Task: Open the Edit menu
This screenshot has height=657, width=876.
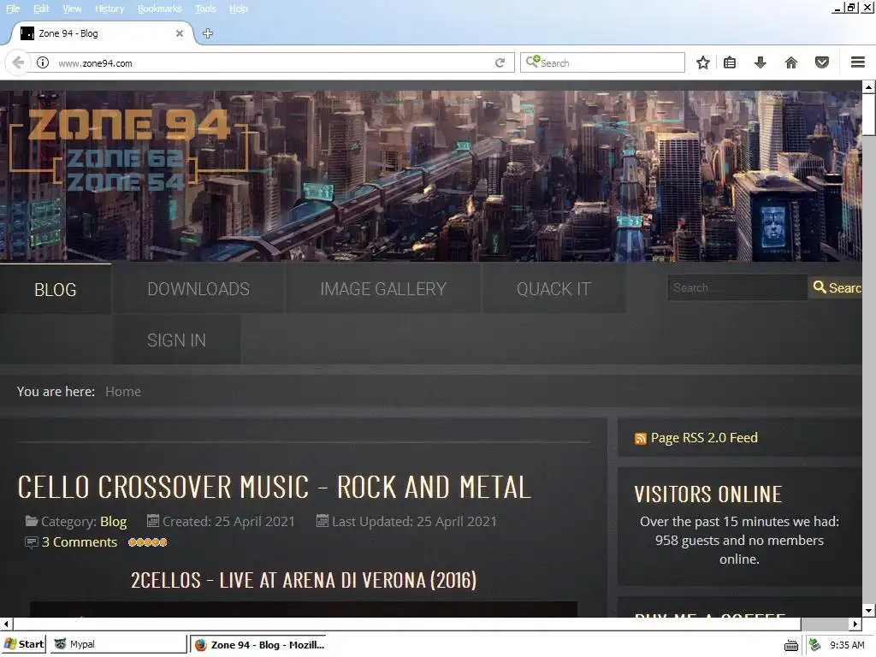Action: pos(41,9)
